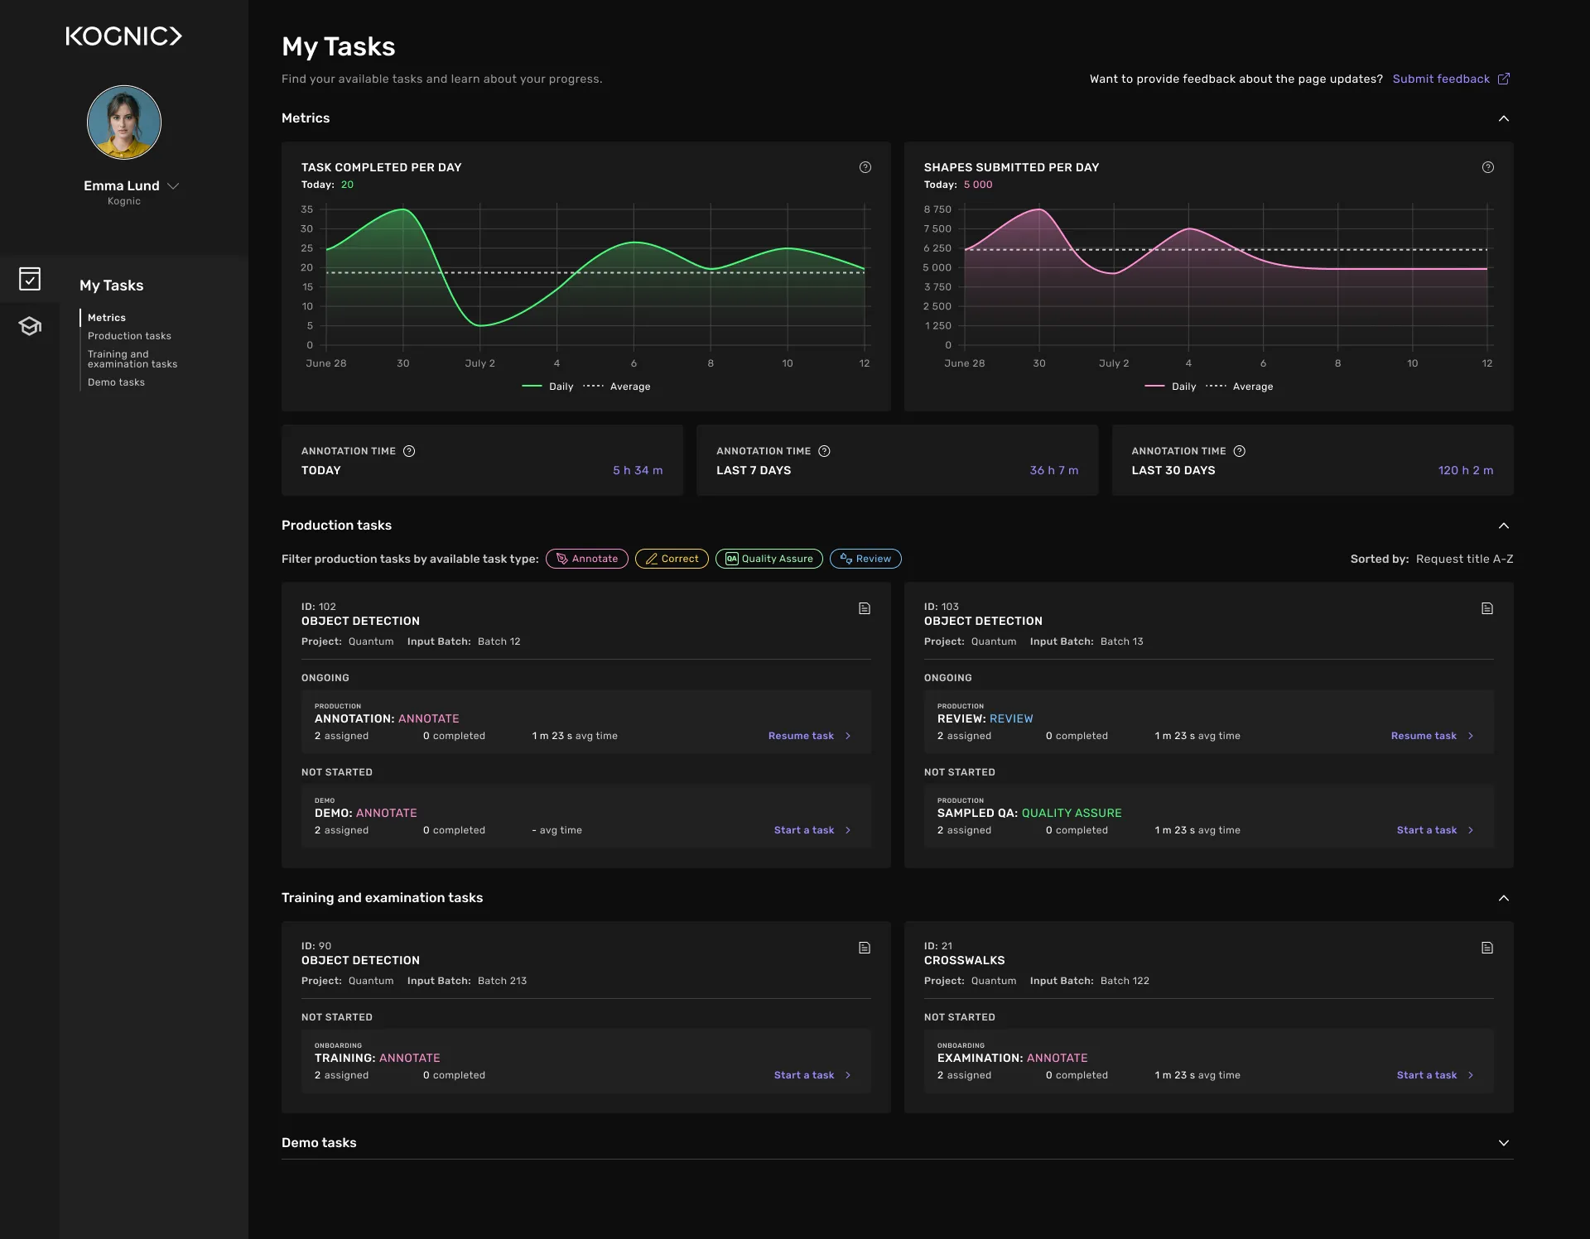Resume task for Review: Review
1590x1239 pixels.
[x=1432, y=736]
